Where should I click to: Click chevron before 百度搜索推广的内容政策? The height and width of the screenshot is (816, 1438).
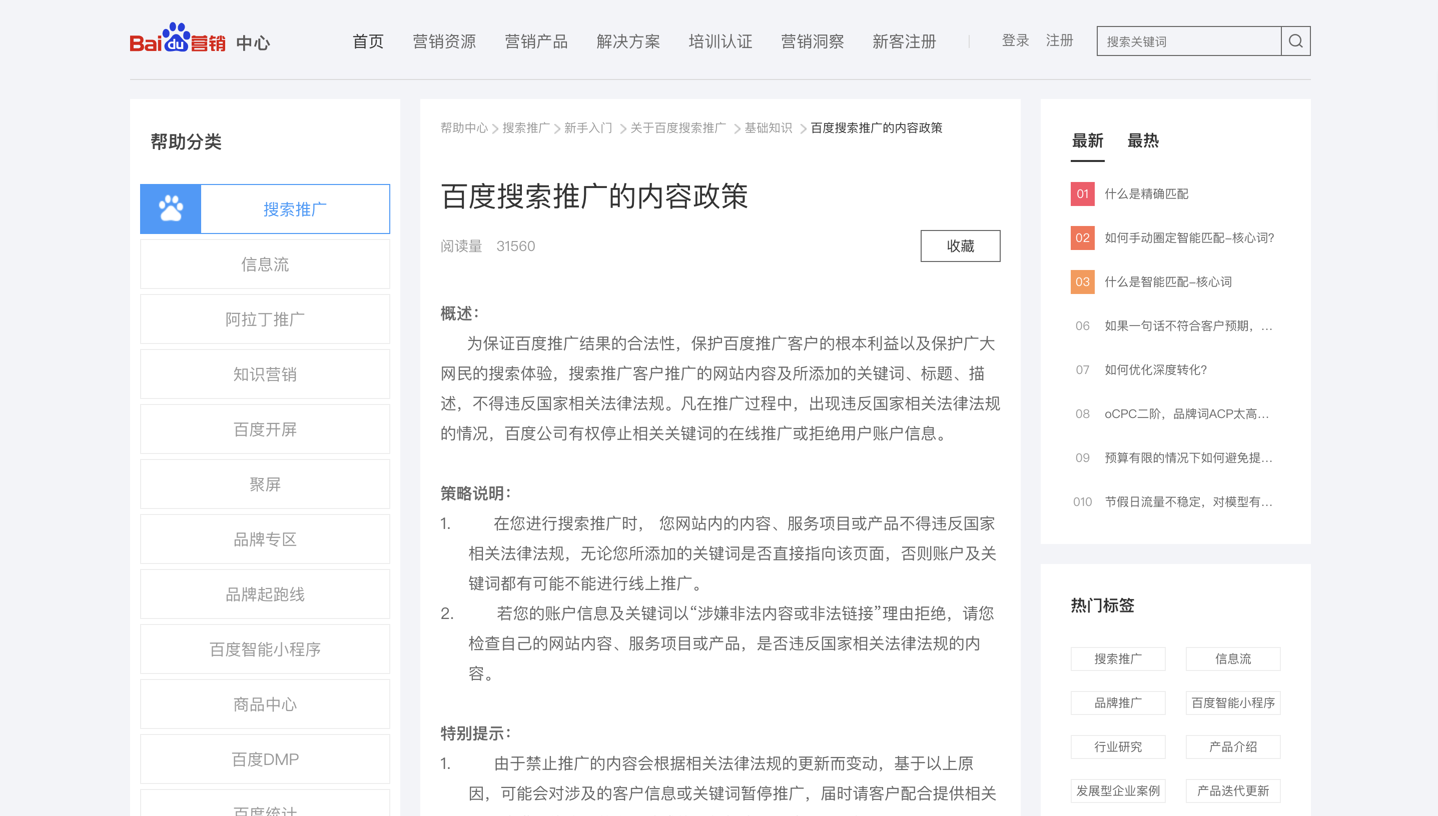coord(802,128)
